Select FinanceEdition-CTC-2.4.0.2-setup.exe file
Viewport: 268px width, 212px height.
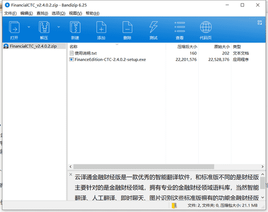click(x=110, y=60)
